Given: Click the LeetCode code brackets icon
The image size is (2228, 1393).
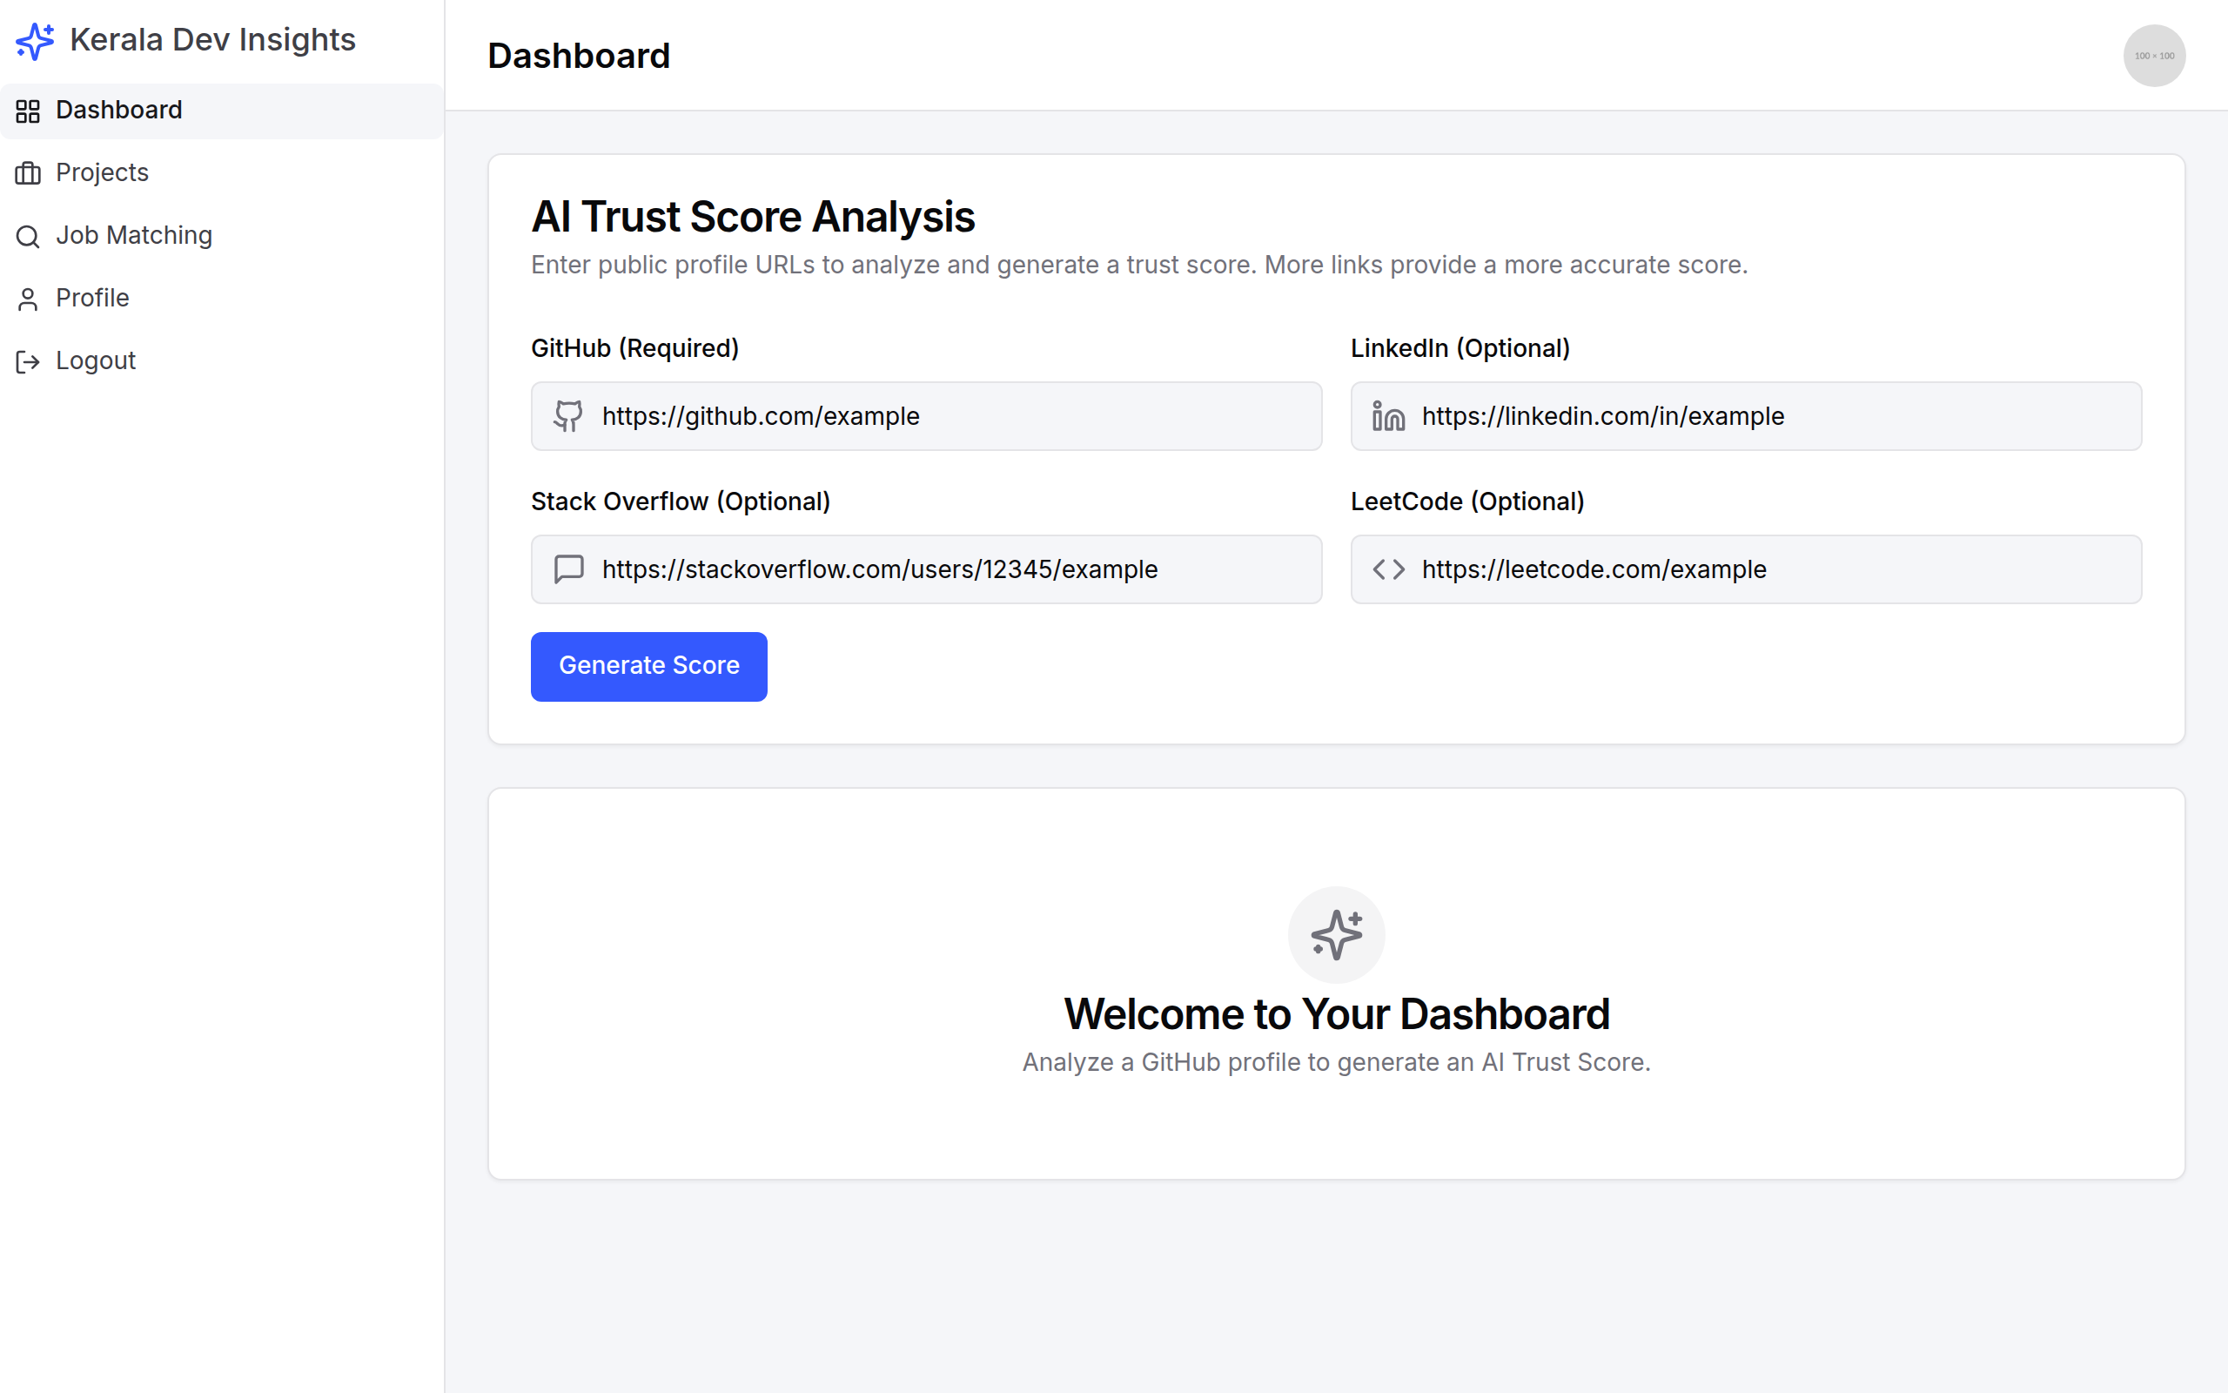Looking at the screenshot, I should tap(1388, 569).
